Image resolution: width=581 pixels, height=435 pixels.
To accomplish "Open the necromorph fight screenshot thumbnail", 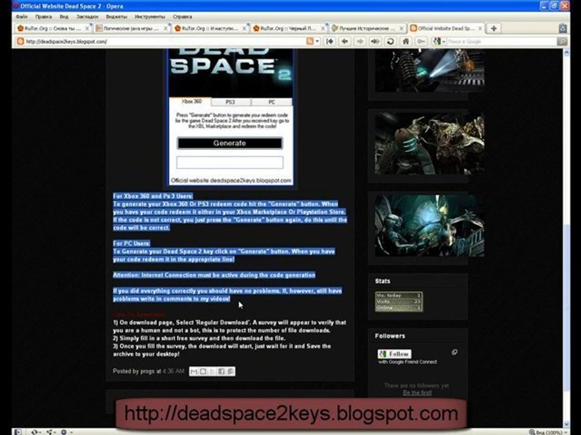I will pos(430,144).
